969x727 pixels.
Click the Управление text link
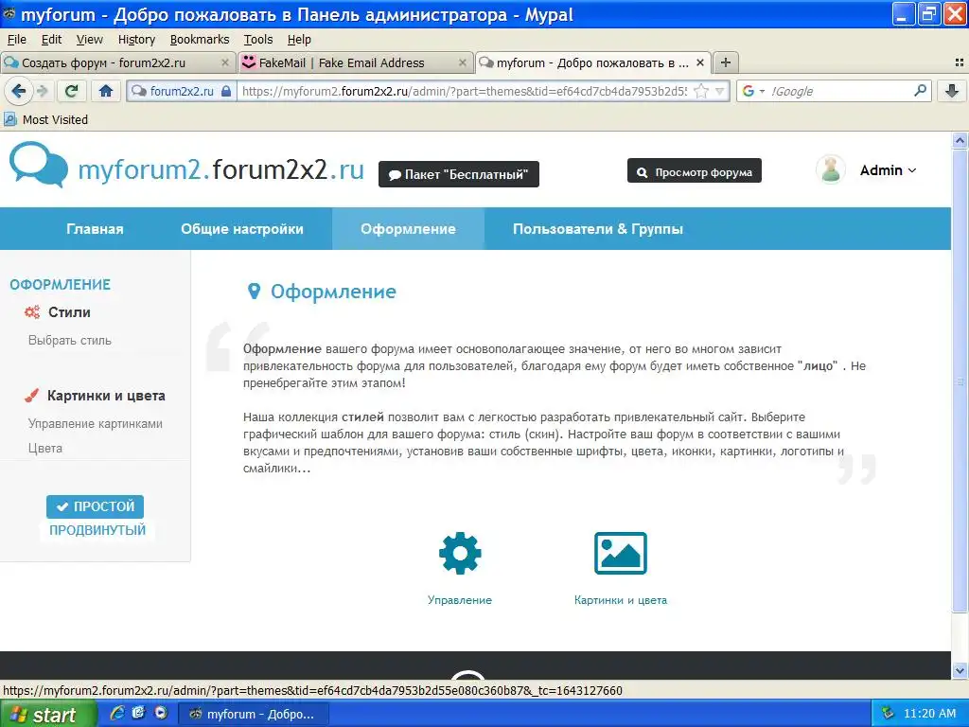click(460, 600)
